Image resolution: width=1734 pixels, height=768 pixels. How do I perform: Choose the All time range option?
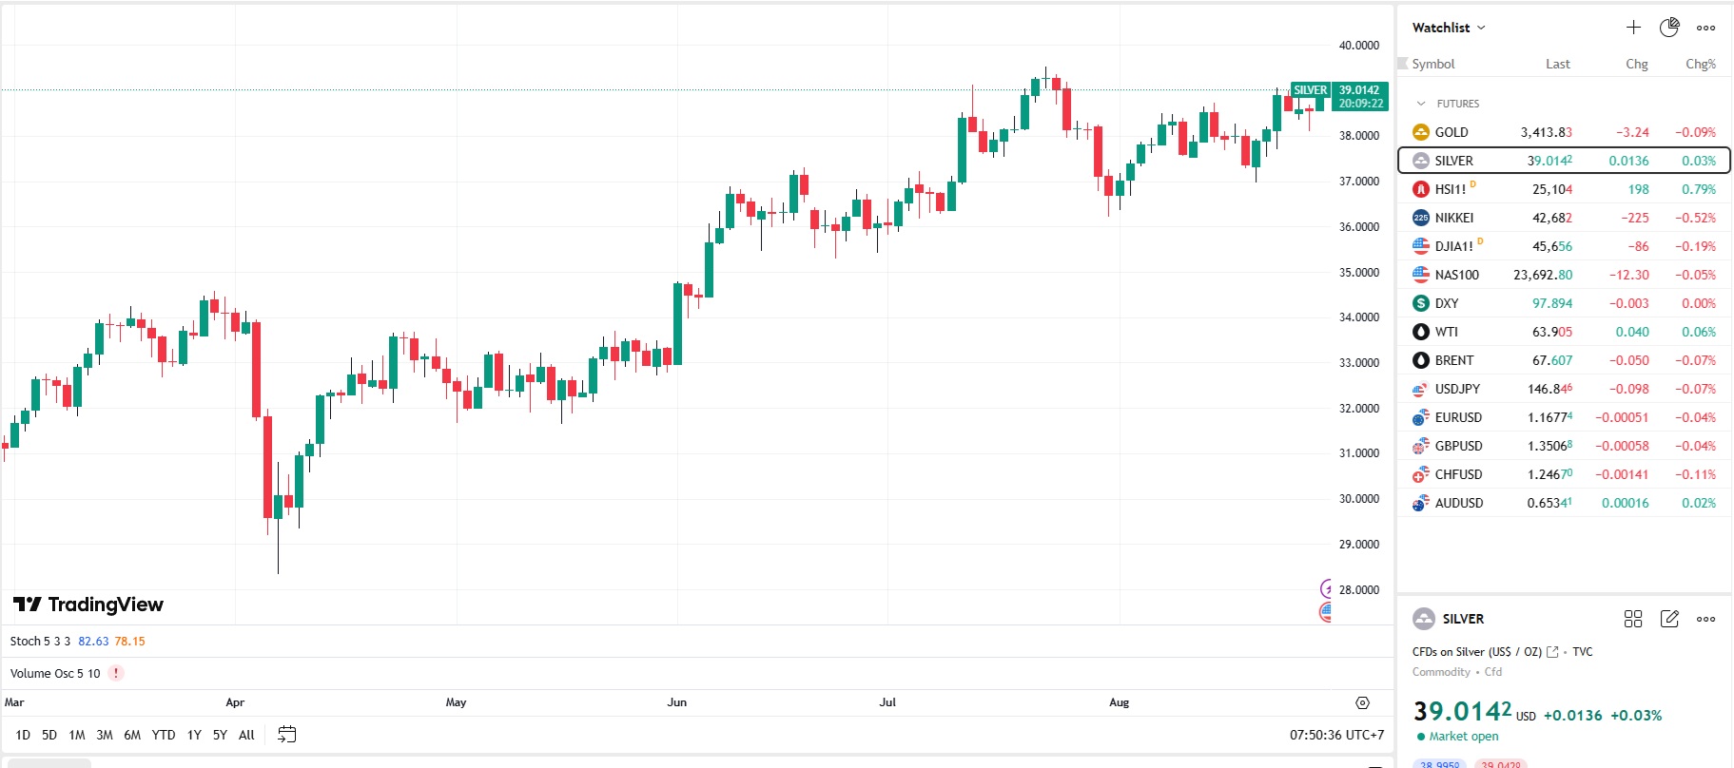coord(246,735)
